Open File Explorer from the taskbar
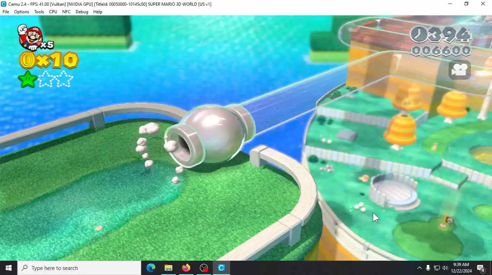The width and height of the screenshot is (492, 275). click(168, 268)
